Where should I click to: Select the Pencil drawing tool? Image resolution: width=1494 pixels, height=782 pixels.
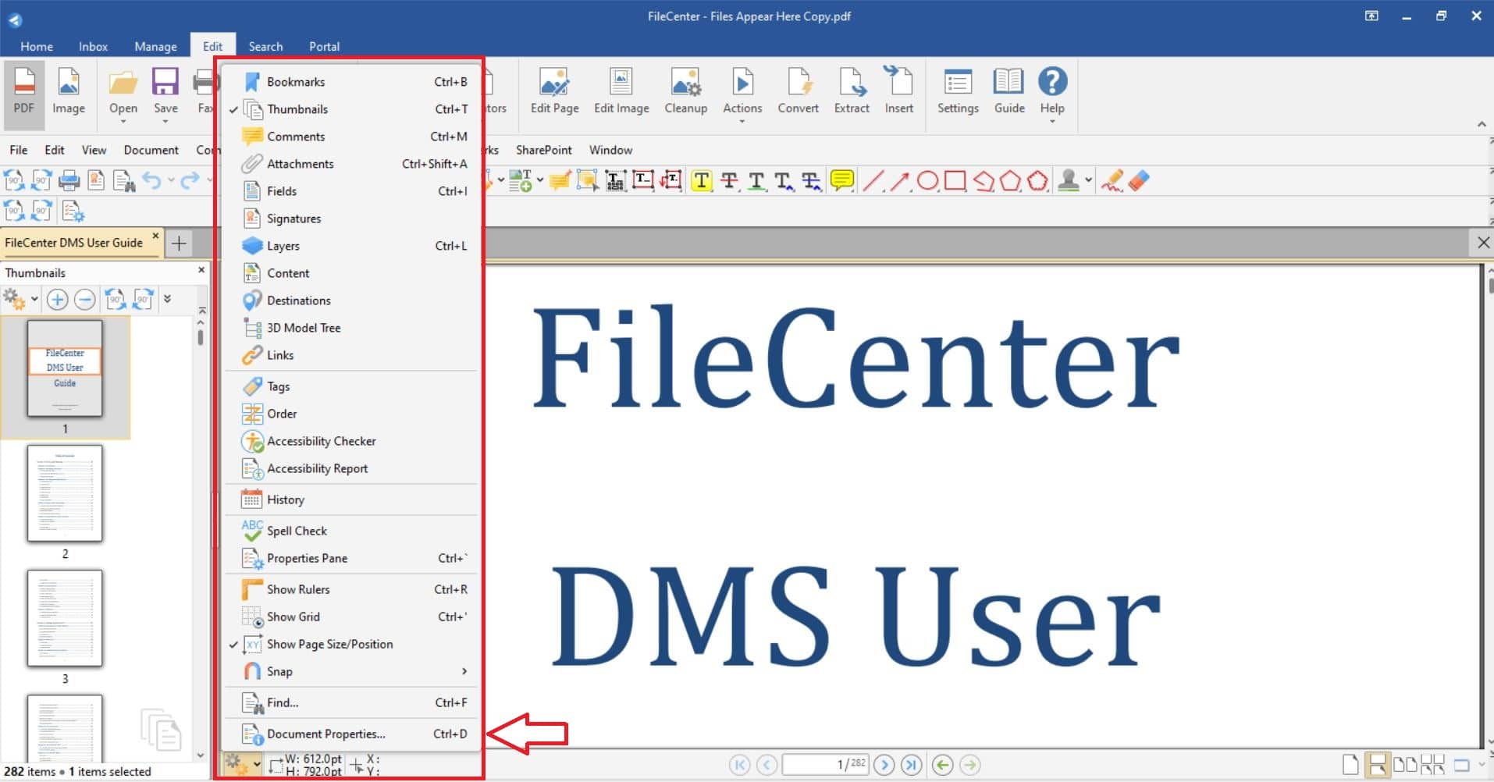(1112, 181)
